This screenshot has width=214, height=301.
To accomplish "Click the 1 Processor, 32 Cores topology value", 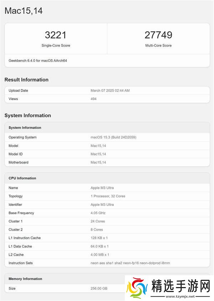I will pos(108,196).
